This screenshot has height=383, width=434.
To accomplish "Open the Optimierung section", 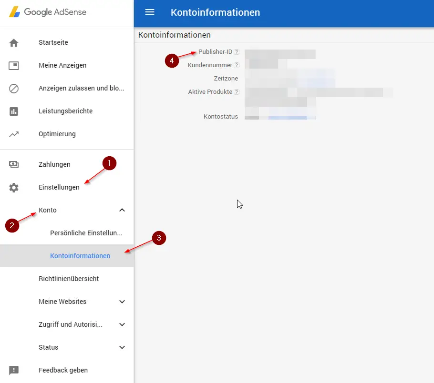I will point(67,134).
